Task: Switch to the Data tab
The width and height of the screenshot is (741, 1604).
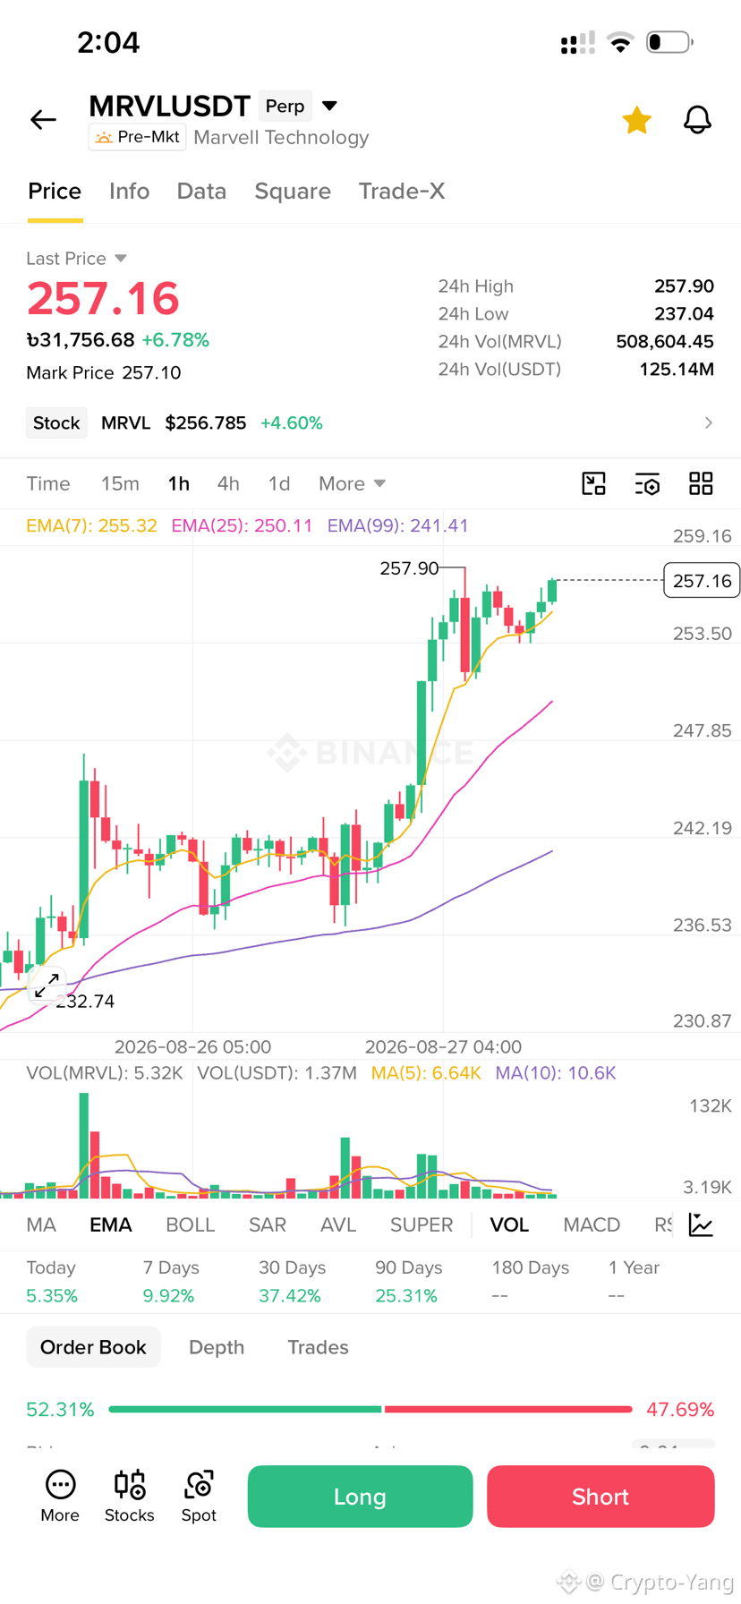Action: point(201,191)
